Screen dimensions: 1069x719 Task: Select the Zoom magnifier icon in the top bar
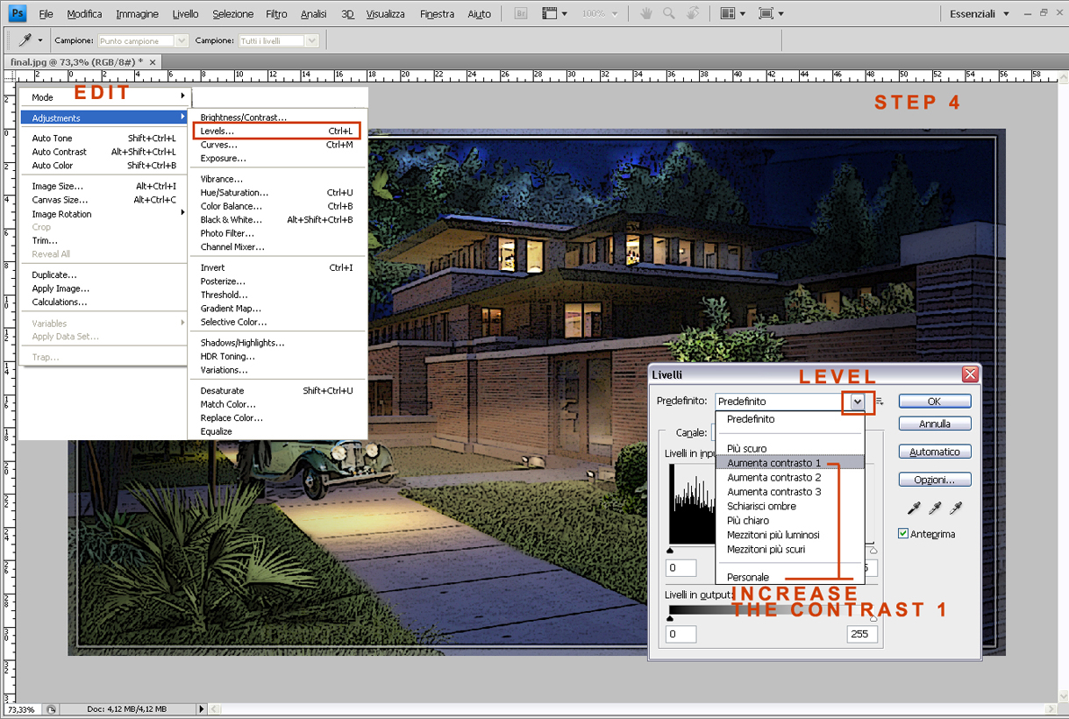(669, 13)
